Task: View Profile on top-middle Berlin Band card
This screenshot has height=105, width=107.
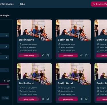Action: 68,56
